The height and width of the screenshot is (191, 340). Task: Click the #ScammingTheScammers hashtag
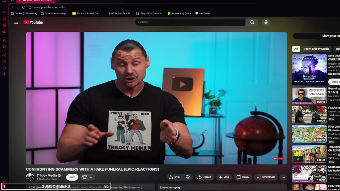tap(126, 188)
